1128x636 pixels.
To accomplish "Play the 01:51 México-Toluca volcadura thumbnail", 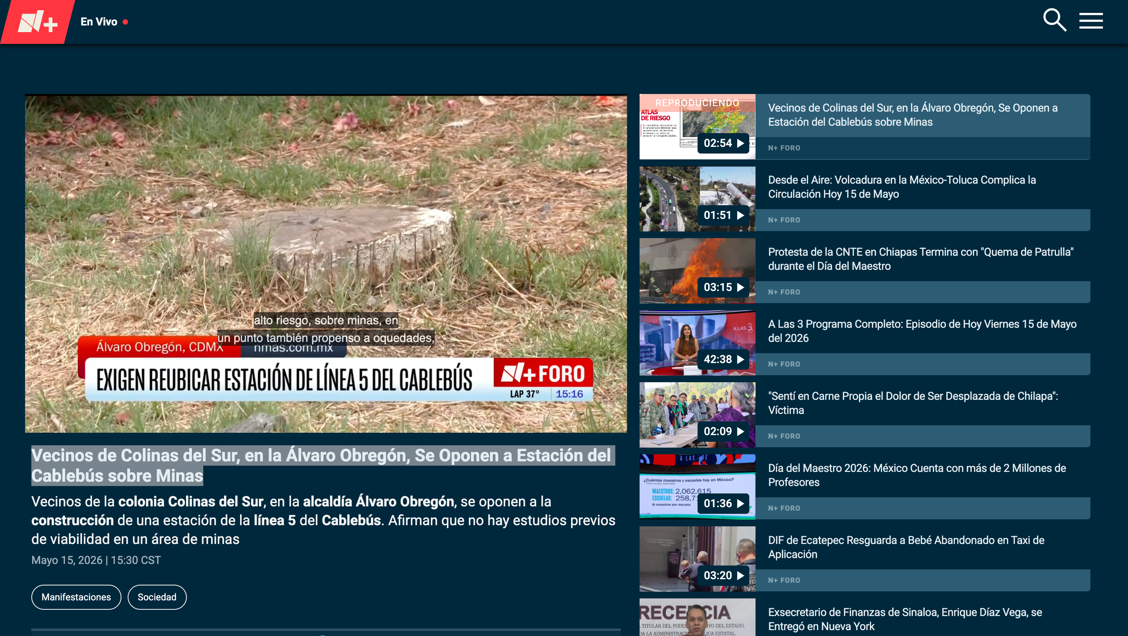I will 697,199.
